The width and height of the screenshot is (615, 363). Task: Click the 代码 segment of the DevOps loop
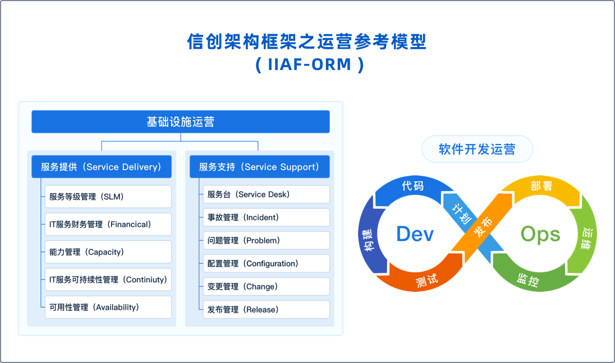tap(412, 186)
